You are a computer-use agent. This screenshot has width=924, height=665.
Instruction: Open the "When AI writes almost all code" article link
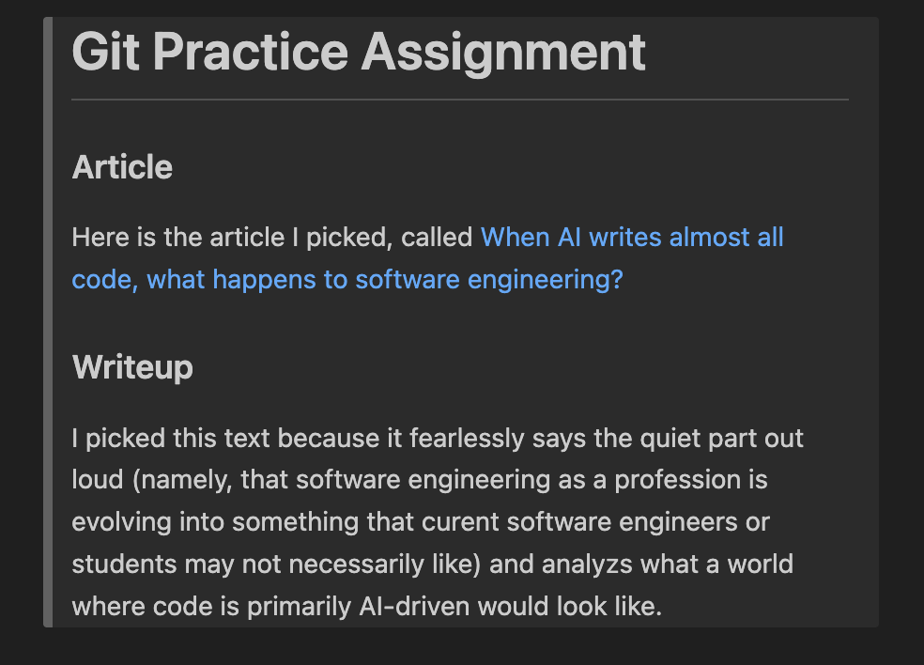click(631, 238)
